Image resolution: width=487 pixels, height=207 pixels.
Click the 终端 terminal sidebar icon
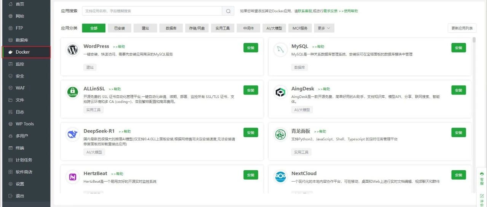[11, 148]
